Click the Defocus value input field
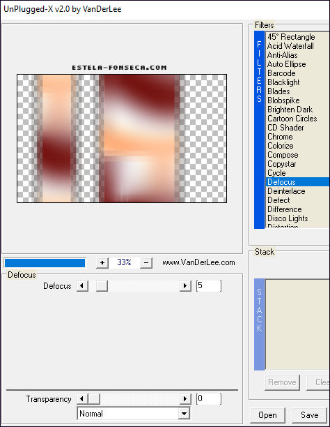This screenshot has width=330, height=427. tap(209, 285)
